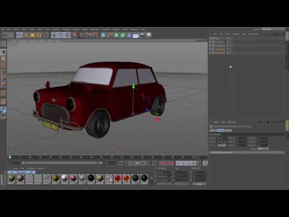
Task: Select the white chrome material swatch
Action: pos(64,178)
